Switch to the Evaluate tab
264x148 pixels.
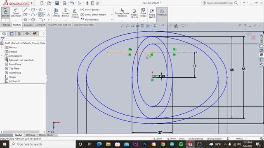click(x=28, y=25)
